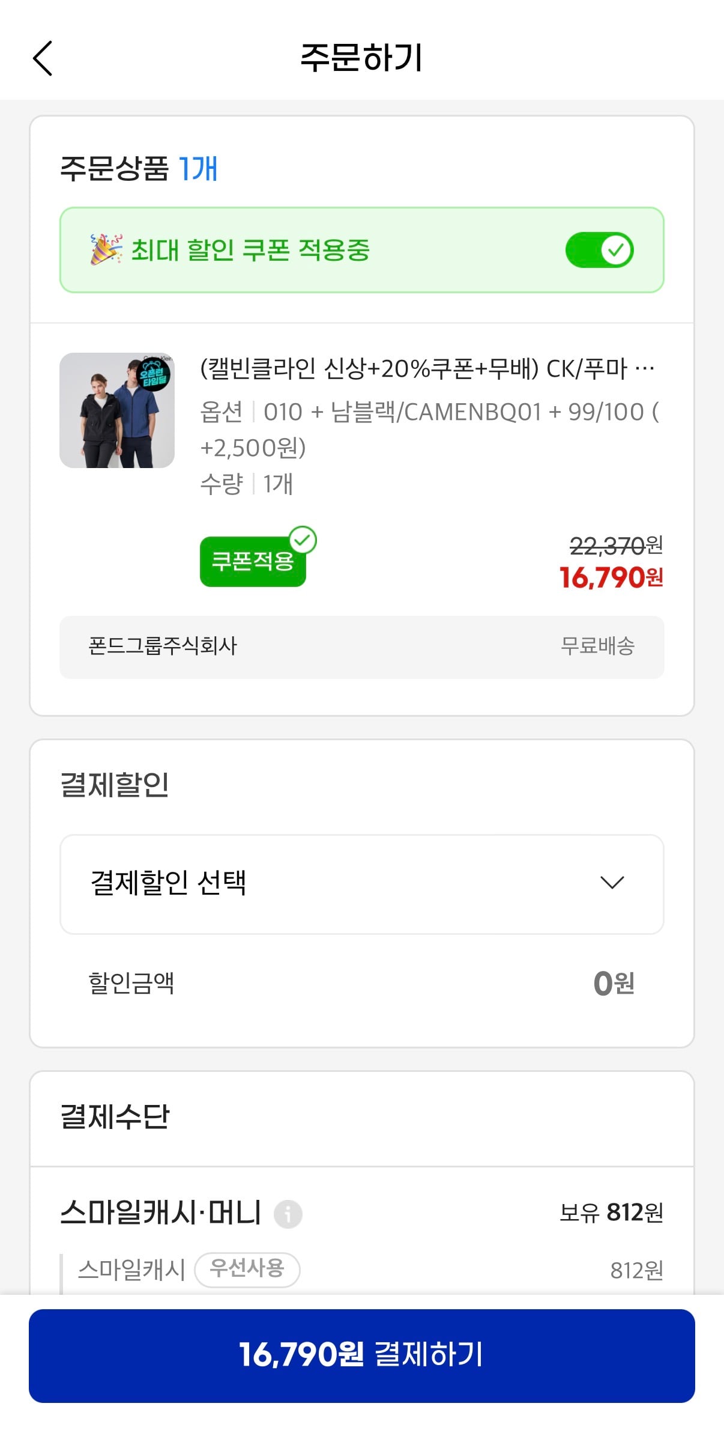Open the Calvin Klein product title

click(427, 368)
